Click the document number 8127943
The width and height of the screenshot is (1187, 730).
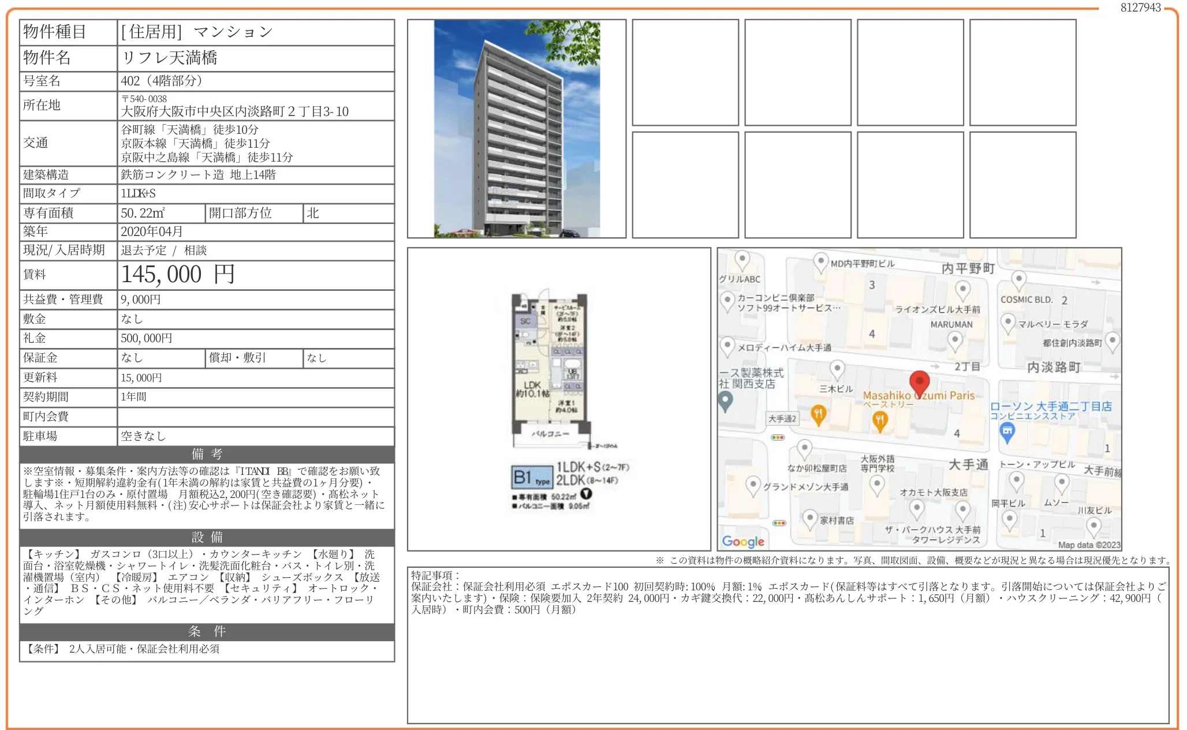tap(1140, 8)
